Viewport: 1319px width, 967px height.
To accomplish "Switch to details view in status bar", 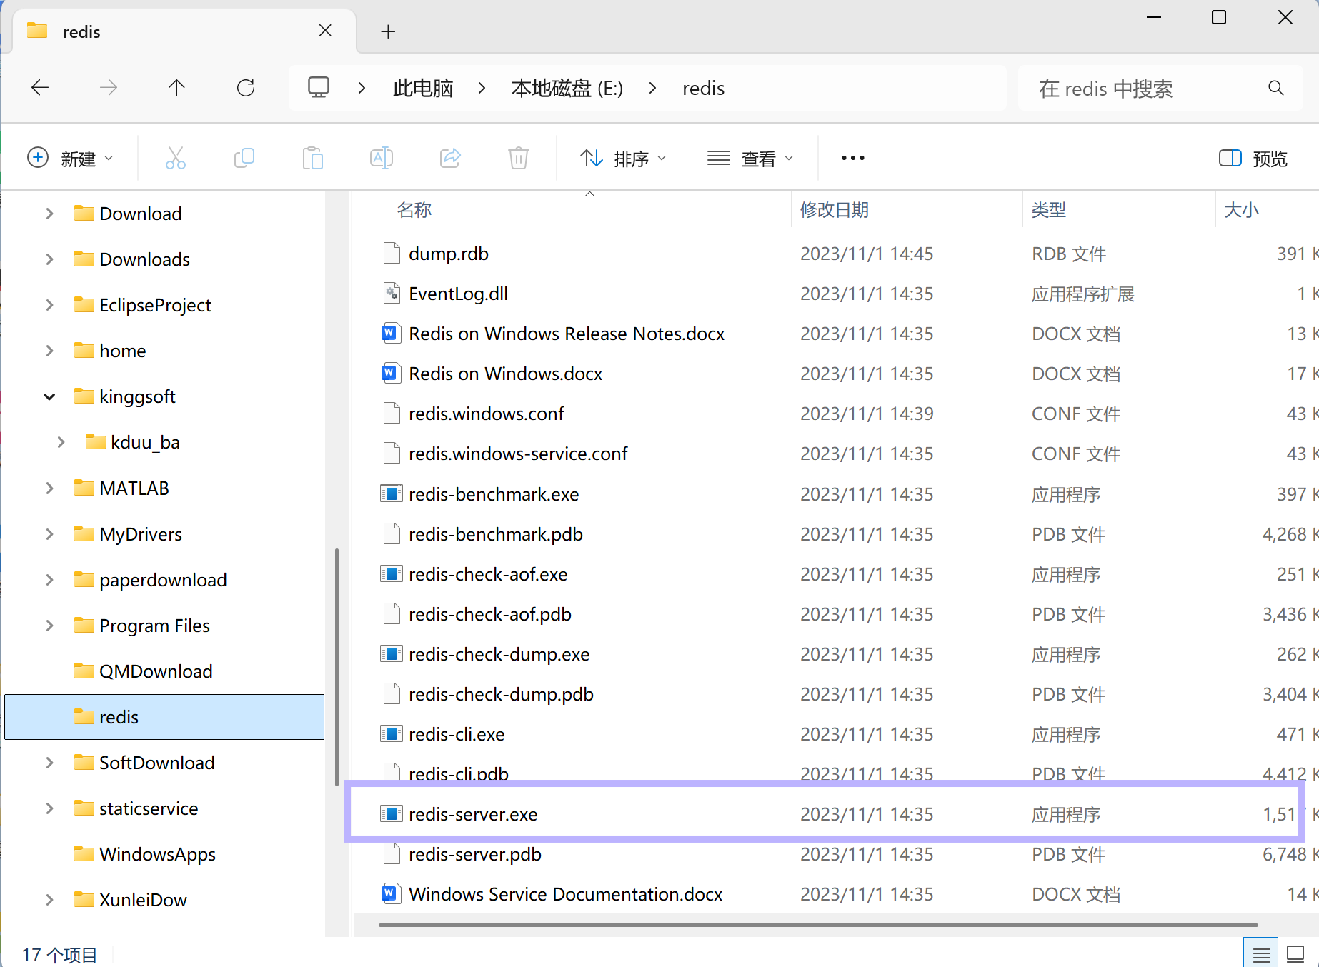I will click(1262, 953).
